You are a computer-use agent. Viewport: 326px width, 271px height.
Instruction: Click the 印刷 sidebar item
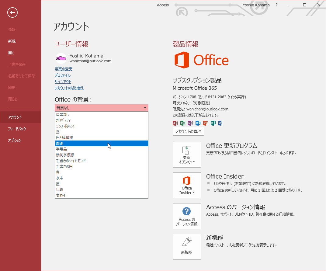(20, 87)
